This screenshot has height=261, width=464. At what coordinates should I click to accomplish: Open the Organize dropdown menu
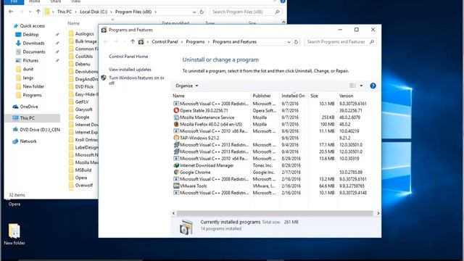[x=187, y=86]
